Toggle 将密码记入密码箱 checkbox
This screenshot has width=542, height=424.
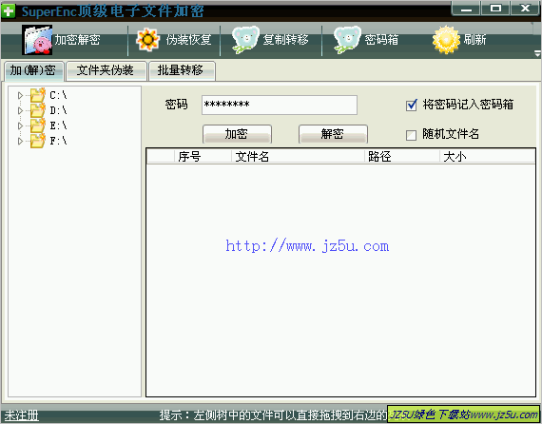coord(412,105)
